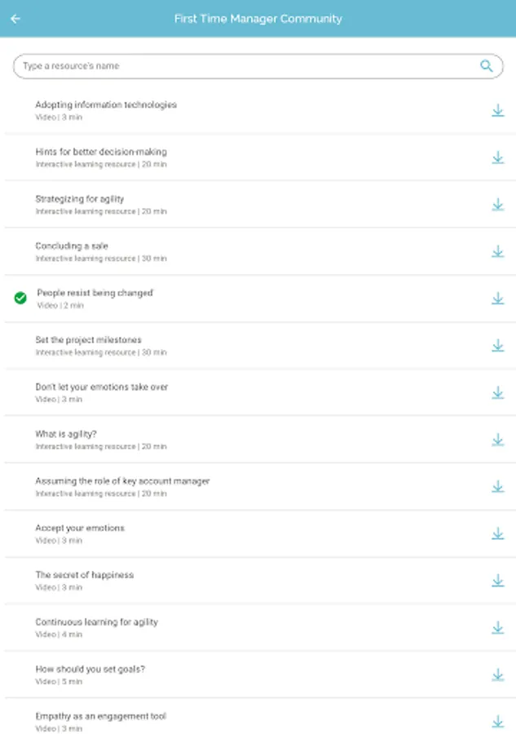
Task: Download 'Continuous learning for agility' video
Action: (498, 628)
